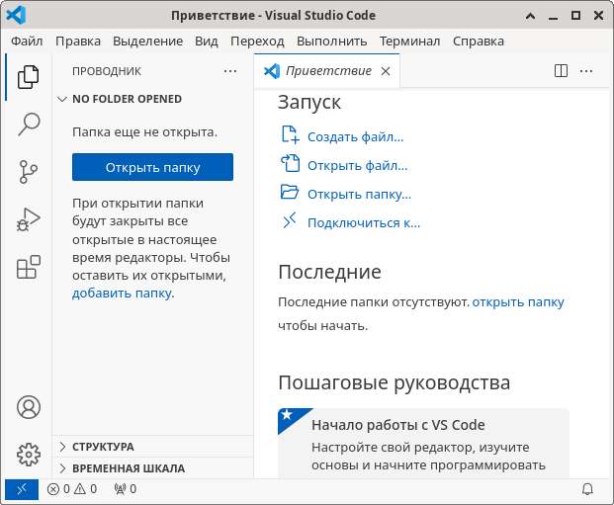The height and width of the screenshot is (505, 614).
Task: Close the Приветствие tab
Action: (x=386, y=71)
